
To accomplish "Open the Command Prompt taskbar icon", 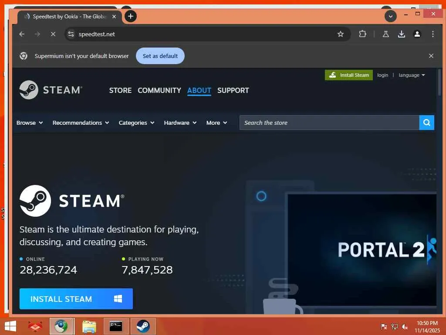I will 116,326.
